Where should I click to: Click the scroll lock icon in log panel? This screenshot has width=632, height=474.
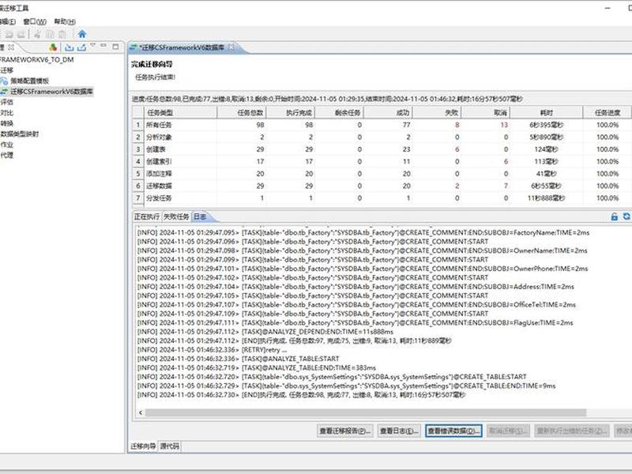tap(615, 216)
